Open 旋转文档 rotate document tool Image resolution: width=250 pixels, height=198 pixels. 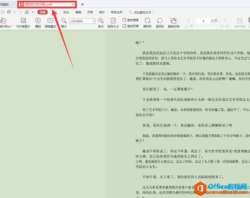pos(174,23)
